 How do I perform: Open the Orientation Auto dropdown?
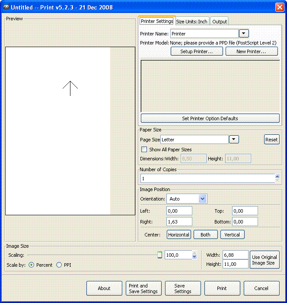(187, 199)
